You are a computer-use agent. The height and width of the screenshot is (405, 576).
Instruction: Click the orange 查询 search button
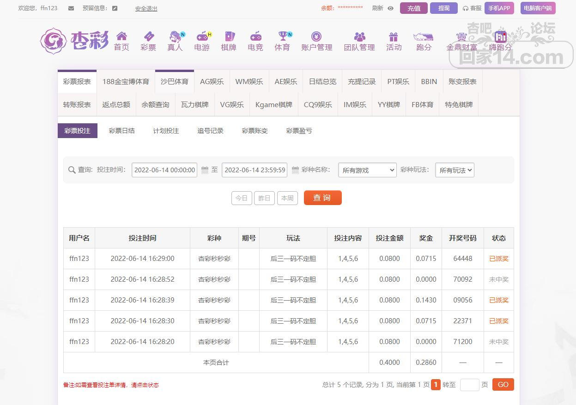pos(322,198)
